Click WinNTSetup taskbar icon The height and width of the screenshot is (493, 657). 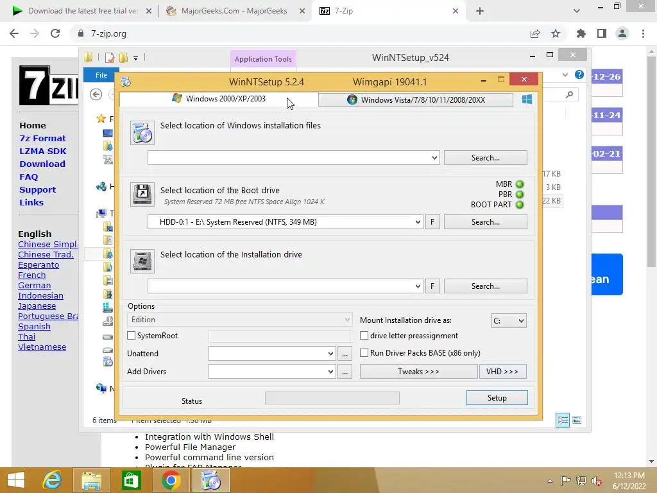210,480
